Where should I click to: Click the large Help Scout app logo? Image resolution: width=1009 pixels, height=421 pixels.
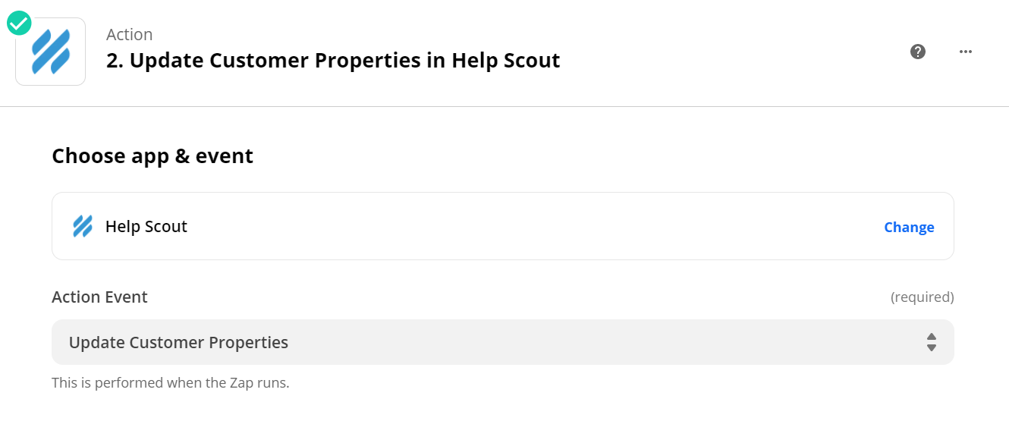coord(51,52)
